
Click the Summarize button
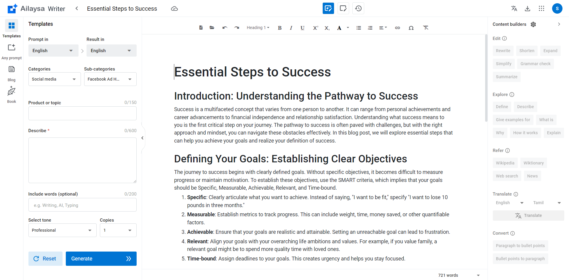(x=506, y=77)
